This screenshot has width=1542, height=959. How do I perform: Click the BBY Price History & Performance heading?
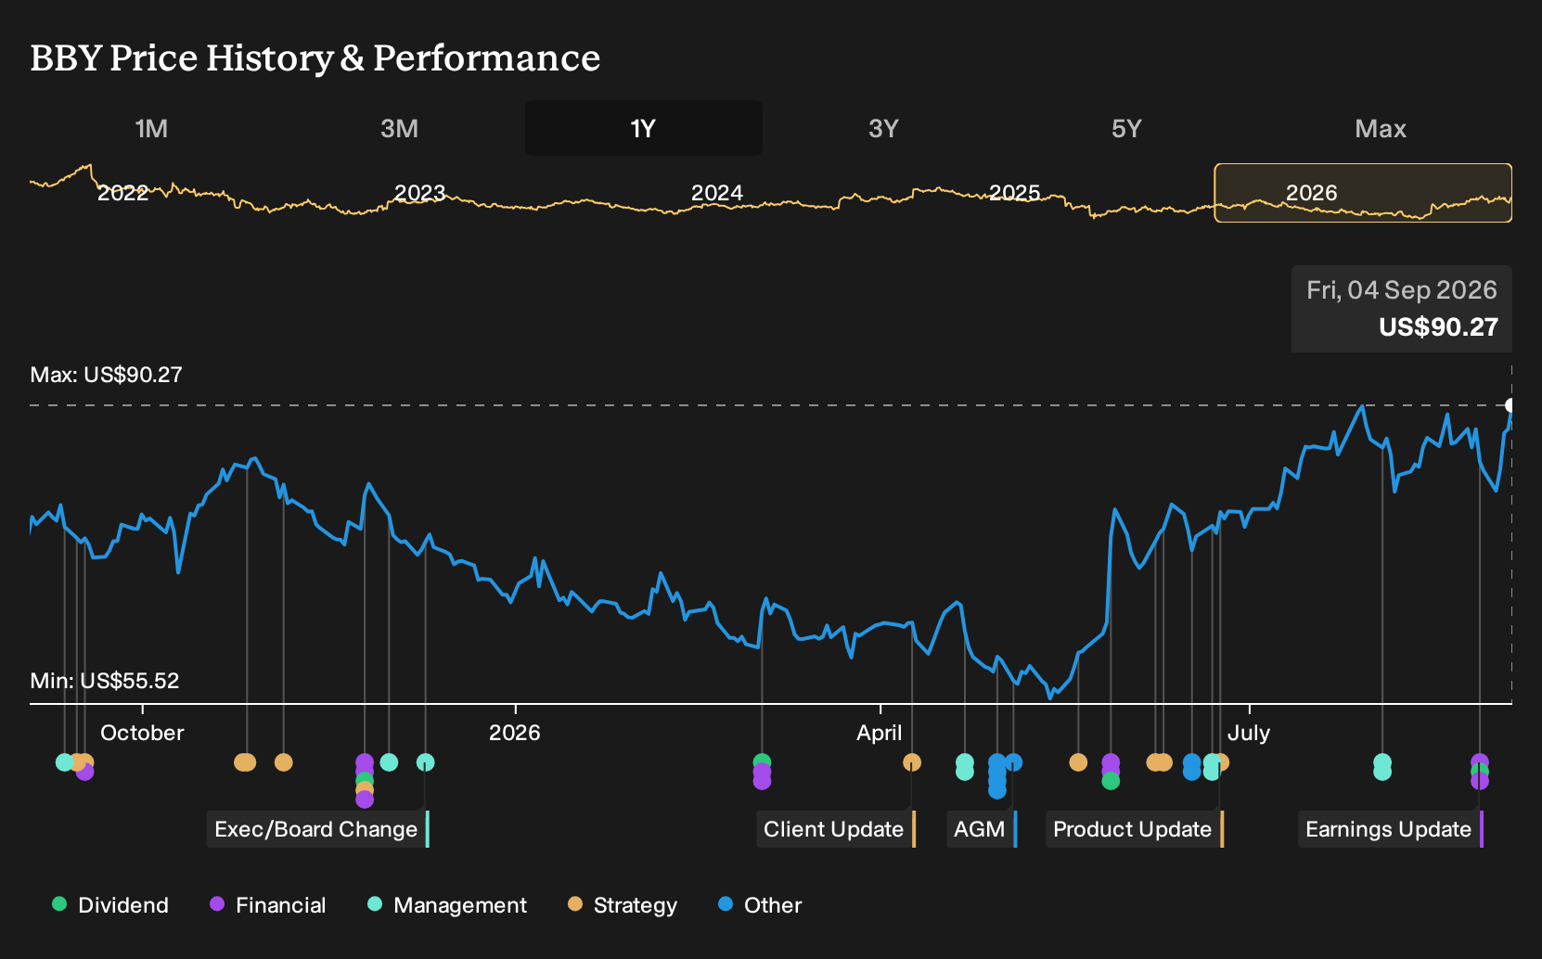point(315,58)
